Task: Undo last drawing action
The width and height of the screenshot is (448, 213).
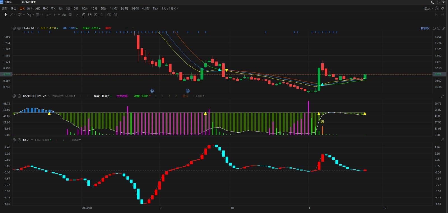Action: coord(436,15)
